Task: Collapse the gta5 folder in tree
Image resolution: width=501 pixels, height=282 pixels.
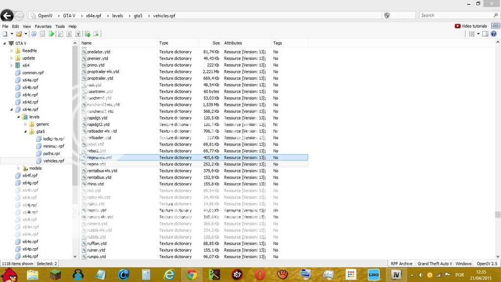Action: (x=25, y=132)
